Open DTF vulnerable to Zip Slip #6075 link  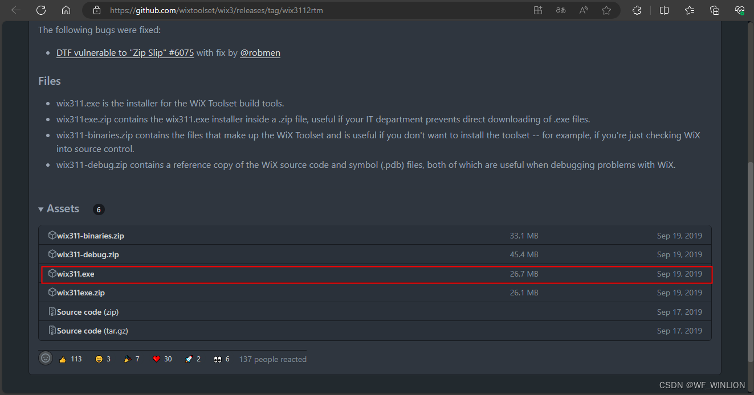point(125,52)
